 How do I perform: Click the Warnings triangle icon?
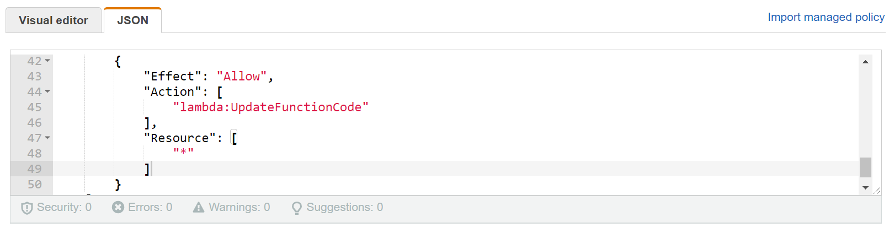(x=198, y=207)
